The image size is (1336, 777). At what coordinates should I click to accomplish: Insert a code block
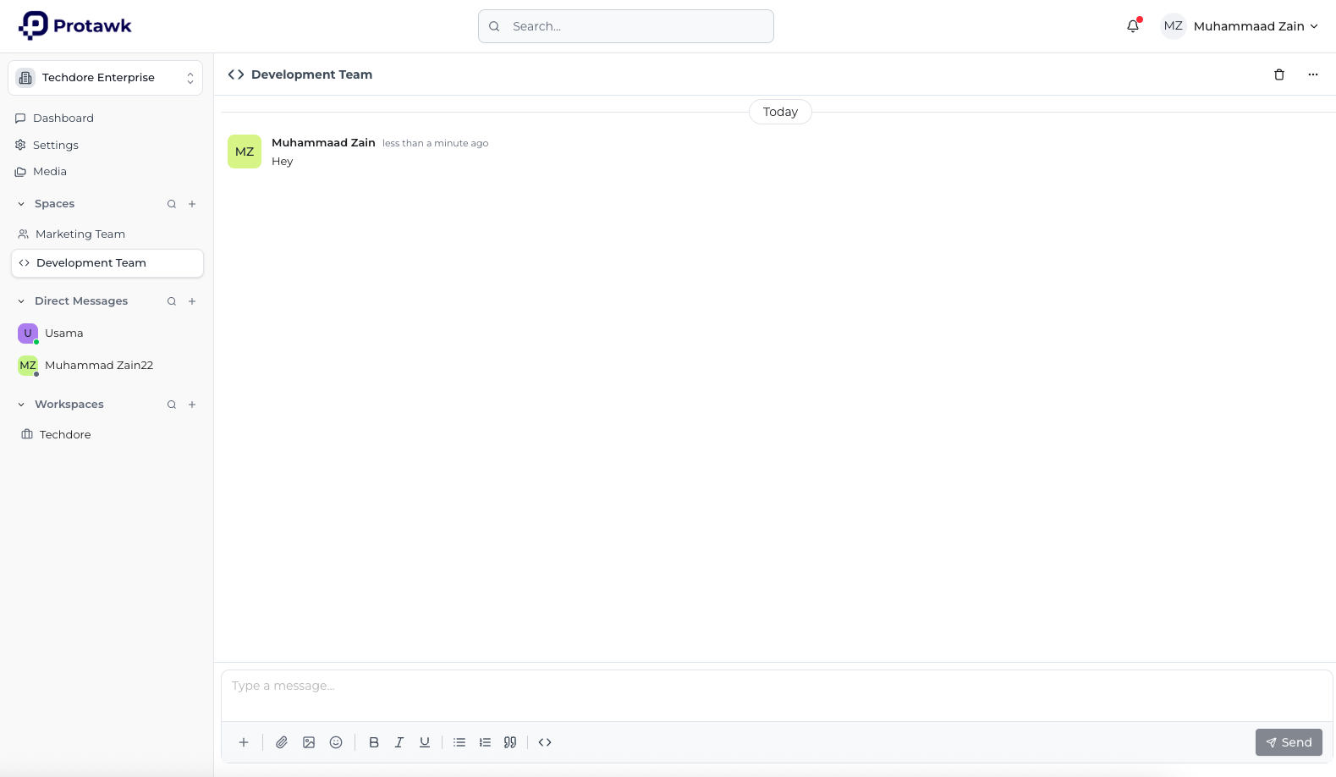coord(545,742)
